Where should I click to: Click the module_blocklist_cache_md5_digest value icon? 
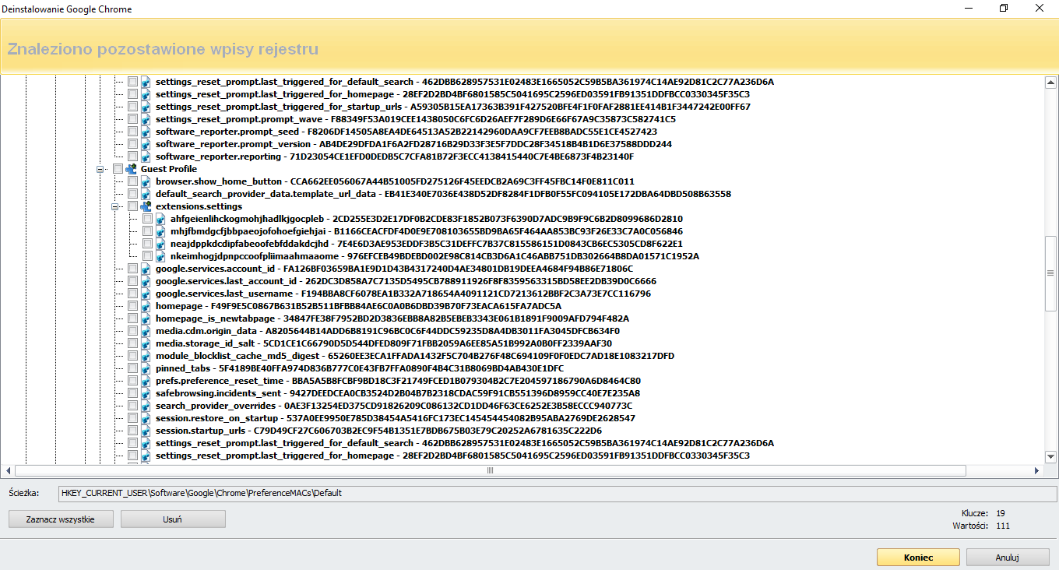(x=146, y=356)
